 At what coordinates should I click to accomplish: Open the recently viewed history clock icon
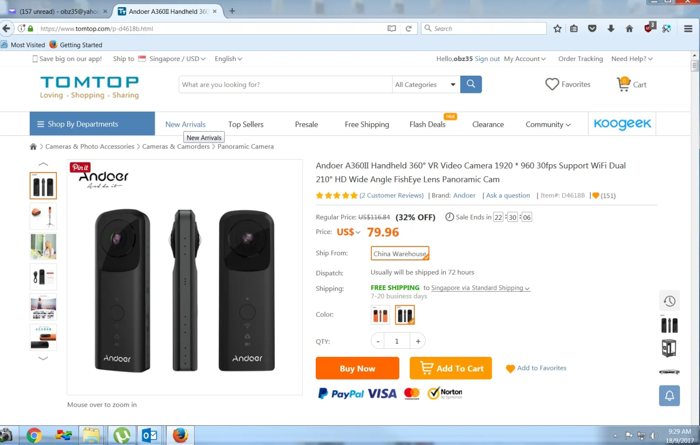[x=669, y=301]
